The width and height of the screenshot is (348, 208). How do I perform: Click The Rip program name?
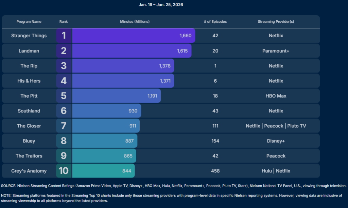[x=29, y=66]
